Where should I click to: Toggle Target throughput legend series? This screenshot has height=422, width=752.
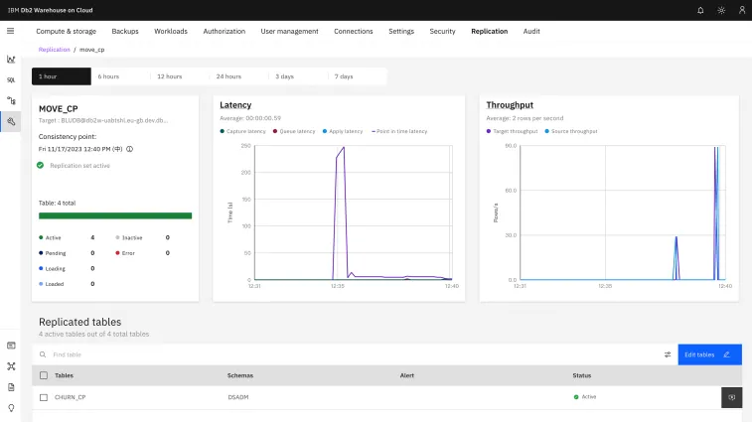(x=514, y=130)
